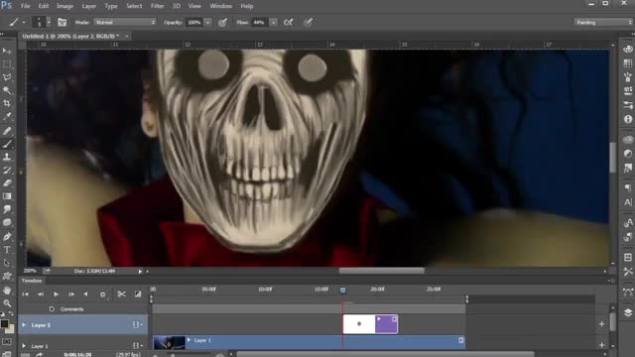Screen dimensions: 635x357
Task: Select the Crop tool
Action: pos(7,103)
